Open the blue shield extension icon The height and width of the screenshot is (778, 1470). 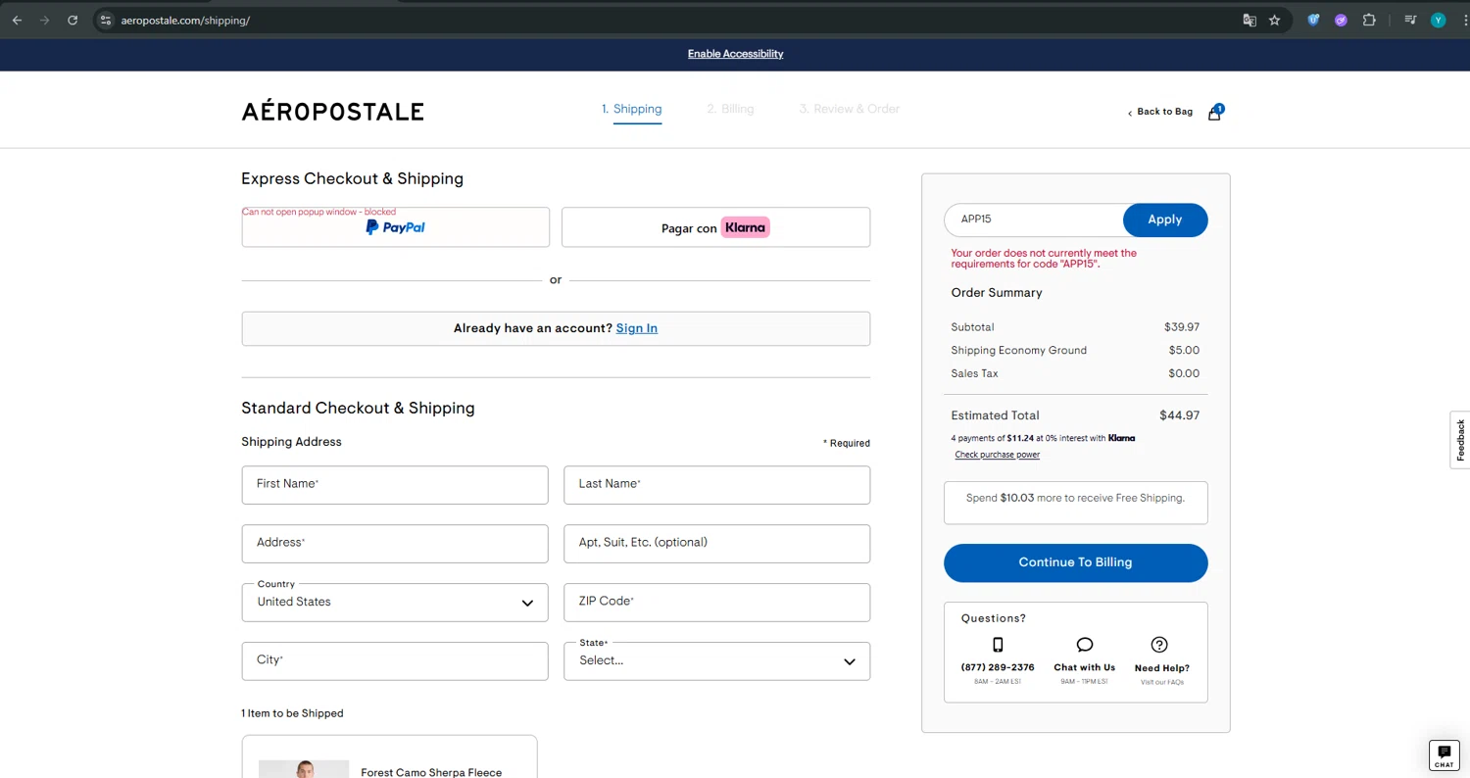click(x=1314, y=20)
